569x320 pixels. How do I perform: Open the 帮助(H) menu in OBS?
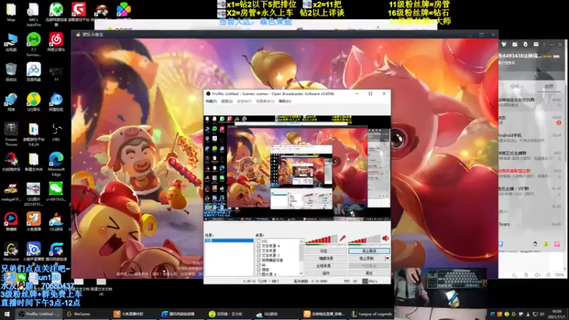(x=285, y=101)
